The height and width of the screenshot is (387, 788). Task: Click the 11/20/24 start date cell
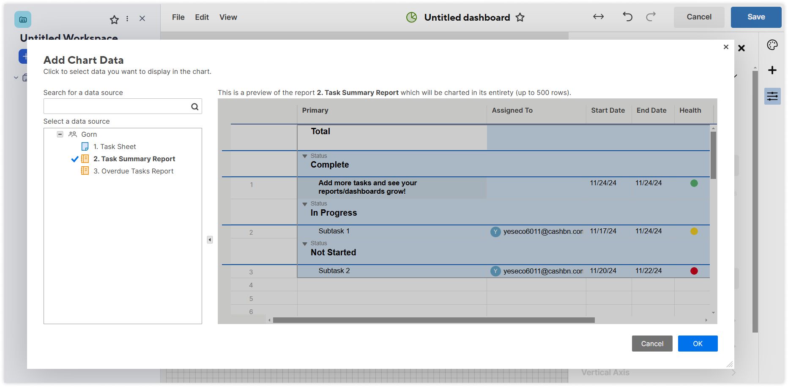609,271
